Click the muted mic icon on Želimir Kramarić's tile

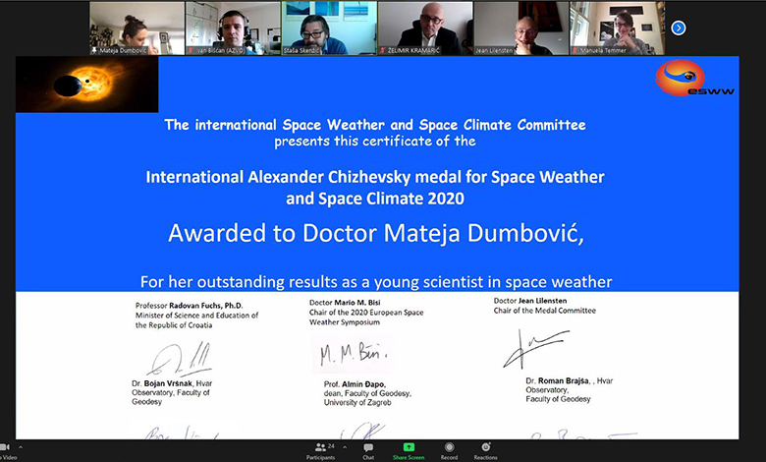[383, 50]
